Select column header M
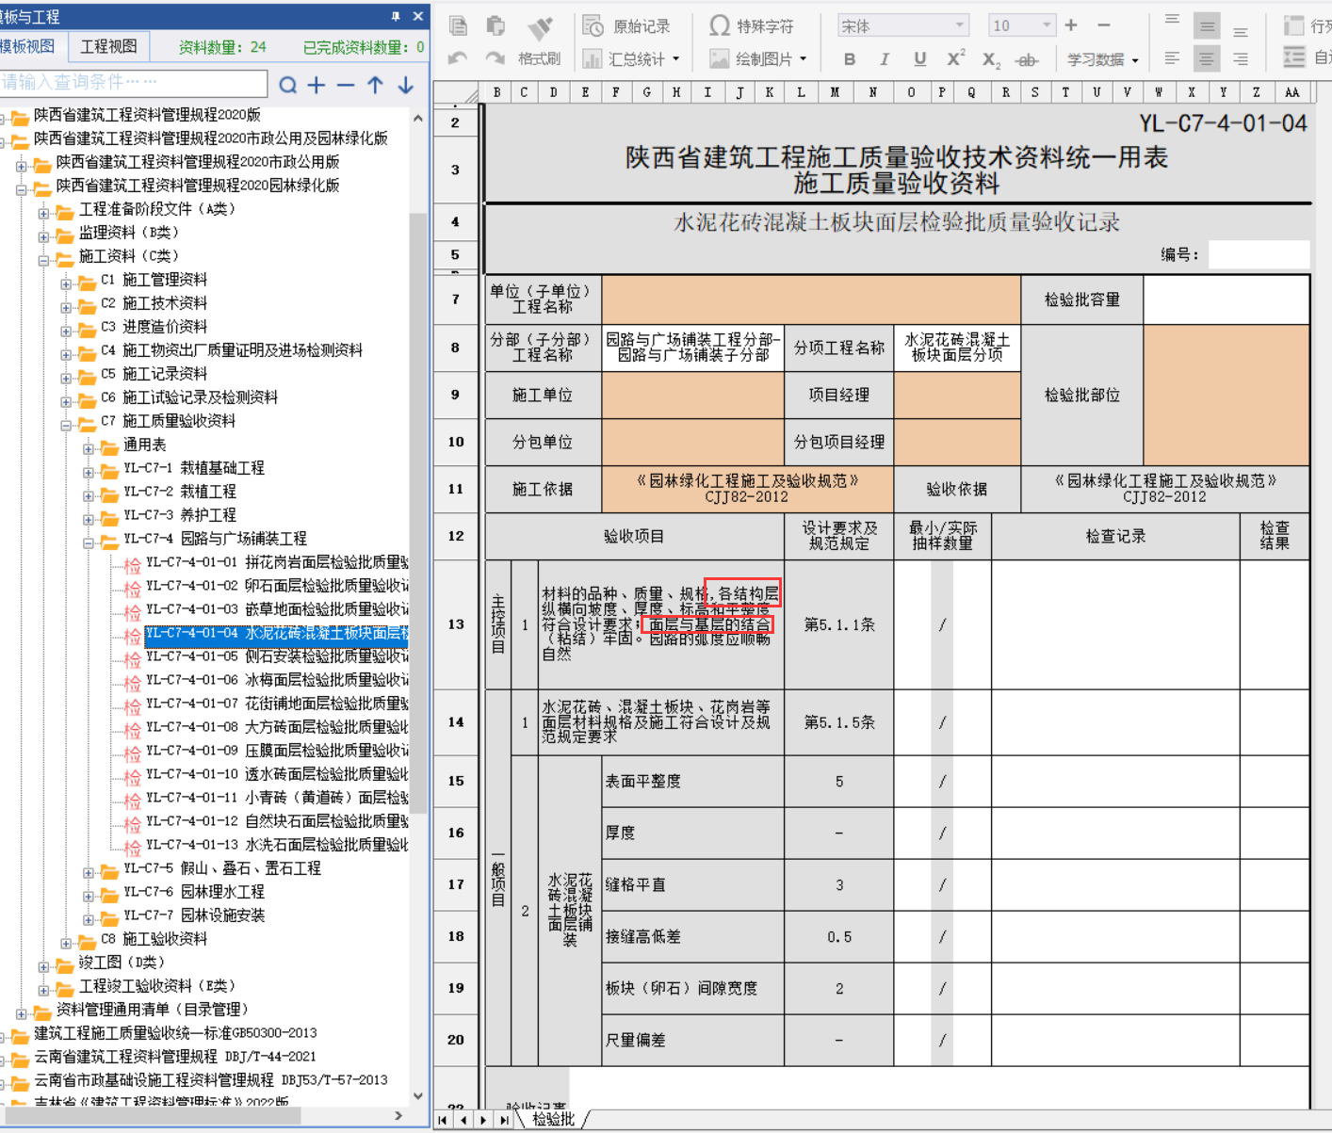1332x1133 pixels. (x=835, y=92)
